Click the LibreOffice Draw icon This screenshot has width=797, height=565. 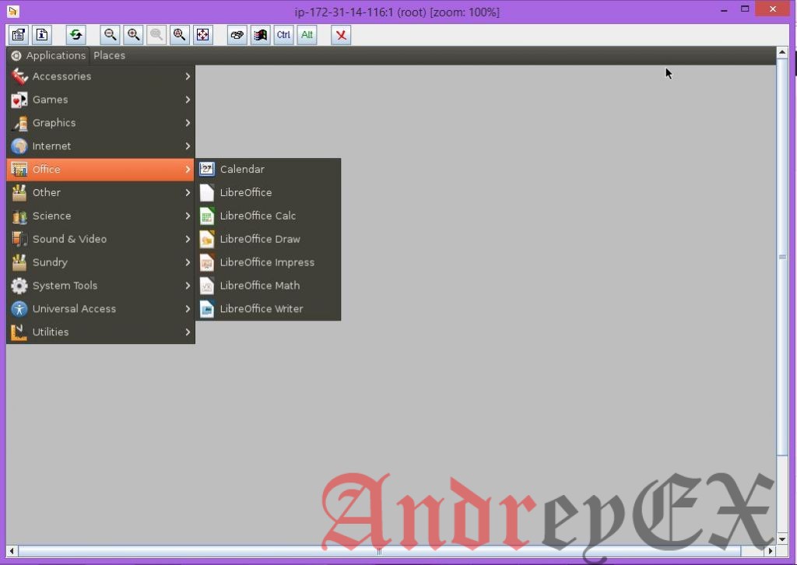[207, 239]
